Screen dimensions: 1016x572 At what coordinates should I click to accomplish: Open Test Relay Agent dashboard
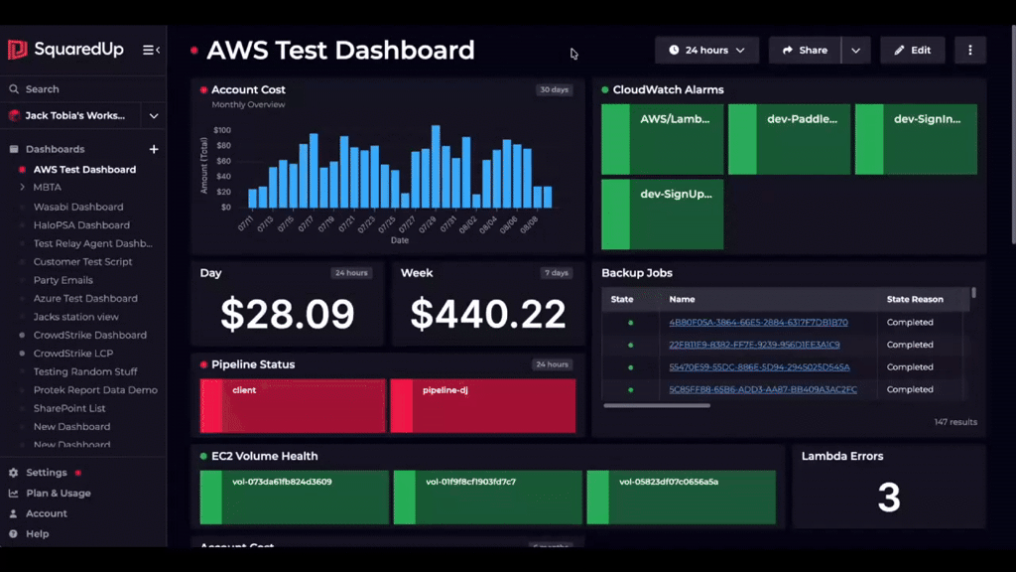[92, 243]
